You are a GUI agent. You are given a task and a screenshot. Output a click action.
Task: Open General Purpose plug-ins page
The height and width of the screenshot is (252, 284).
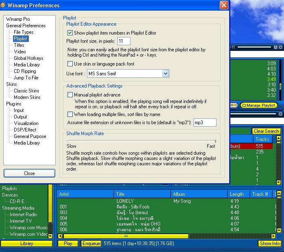tap(30, 136)
